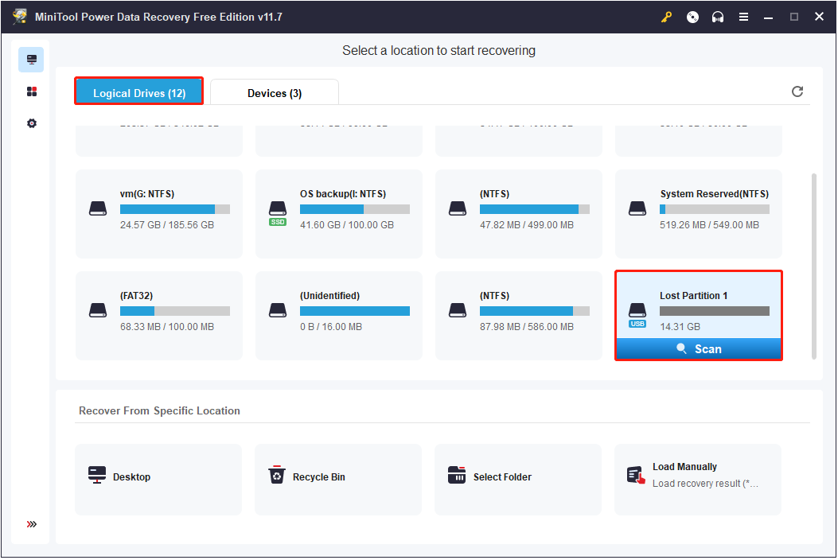Click the 0 B / 16.00 MB text
This screenshot has height=560, width=838.
(331, 326)
